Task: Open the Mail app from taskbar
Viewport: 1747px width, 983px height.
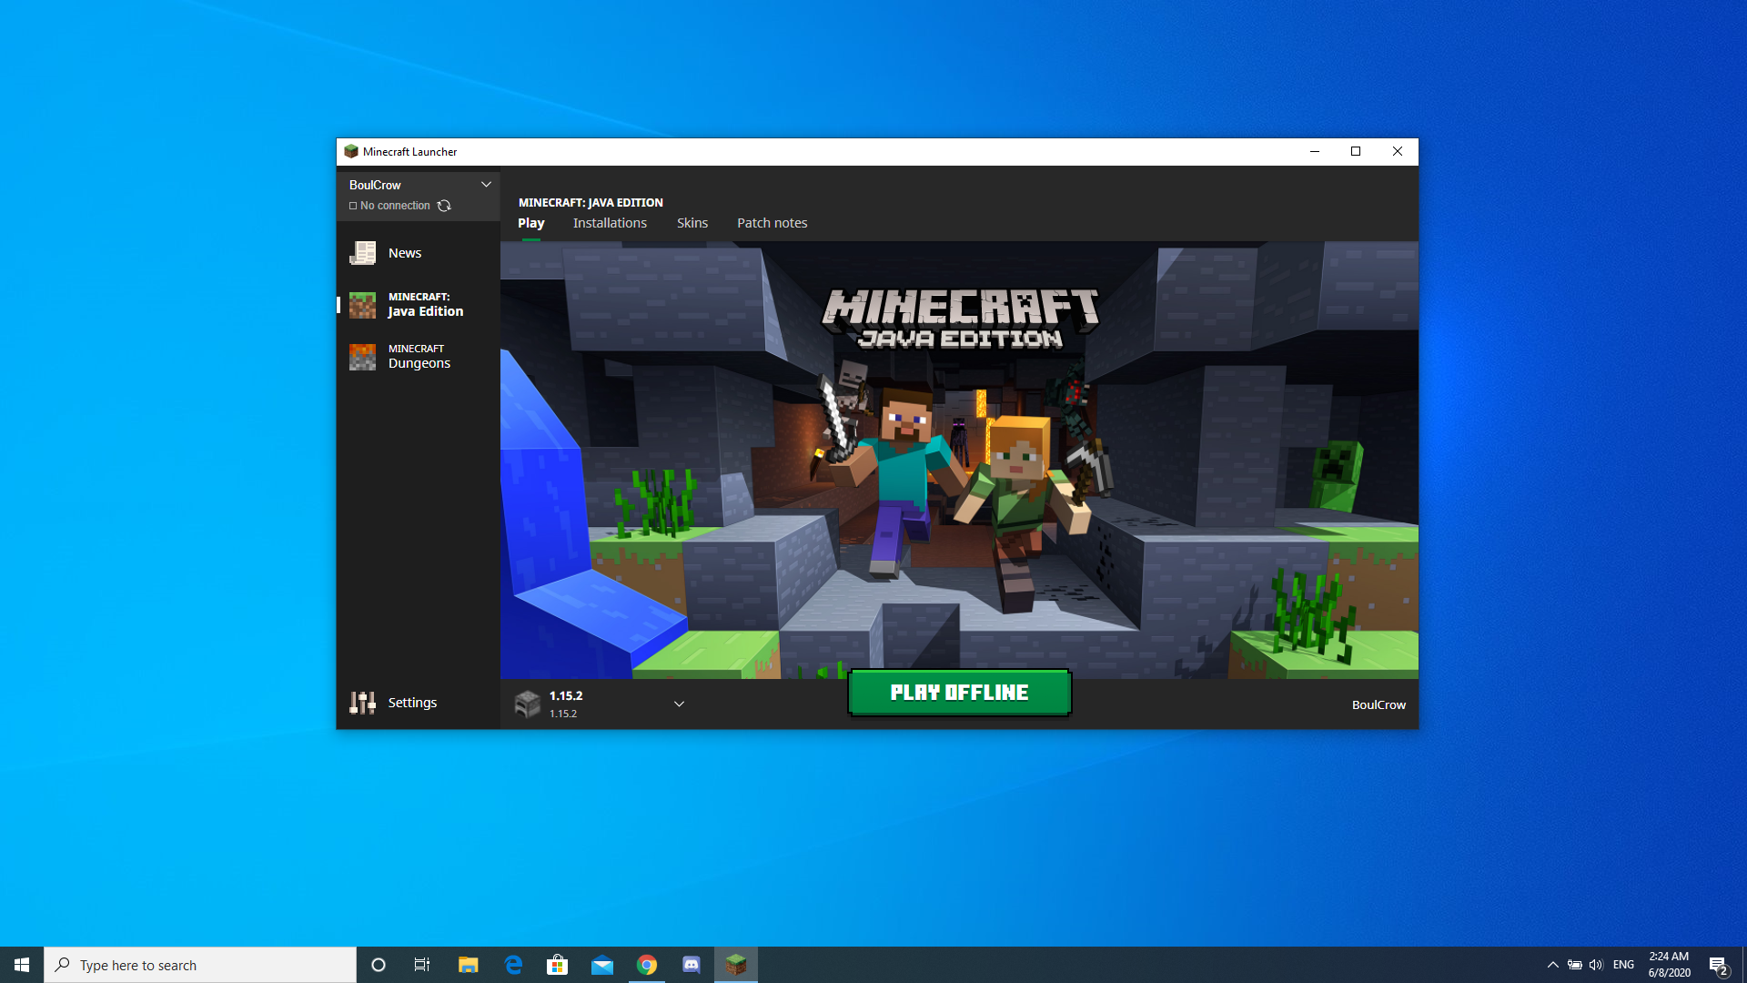Action: tap(602, 965)
